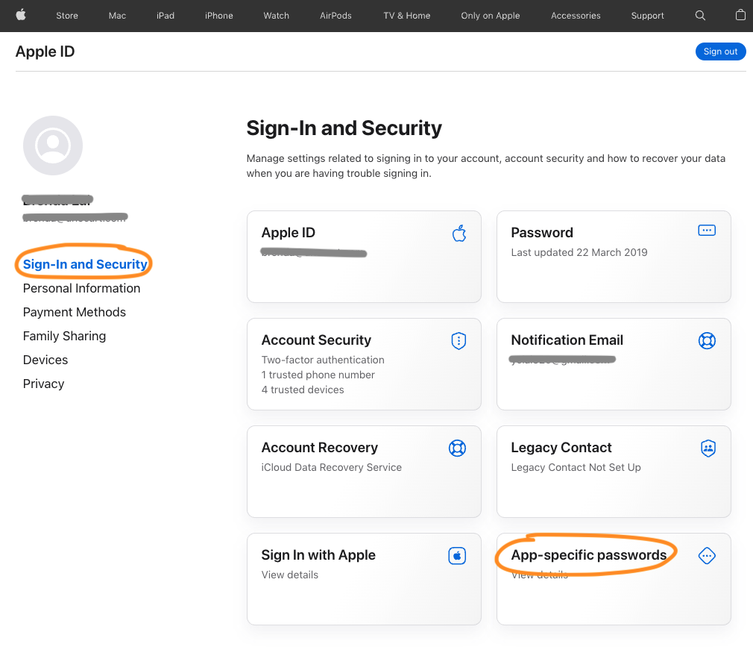Navigate to AirPods in the top bar
Screen dimensions: 753x647
pyautogui.click(x=335, y=16)
